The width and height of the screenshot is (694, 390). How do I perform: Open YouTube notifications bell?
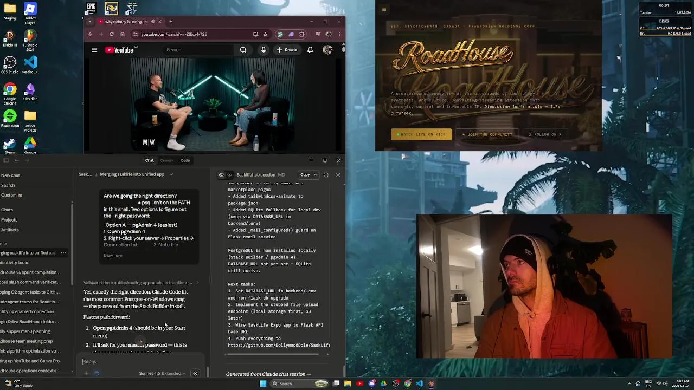tap(310, 50)
